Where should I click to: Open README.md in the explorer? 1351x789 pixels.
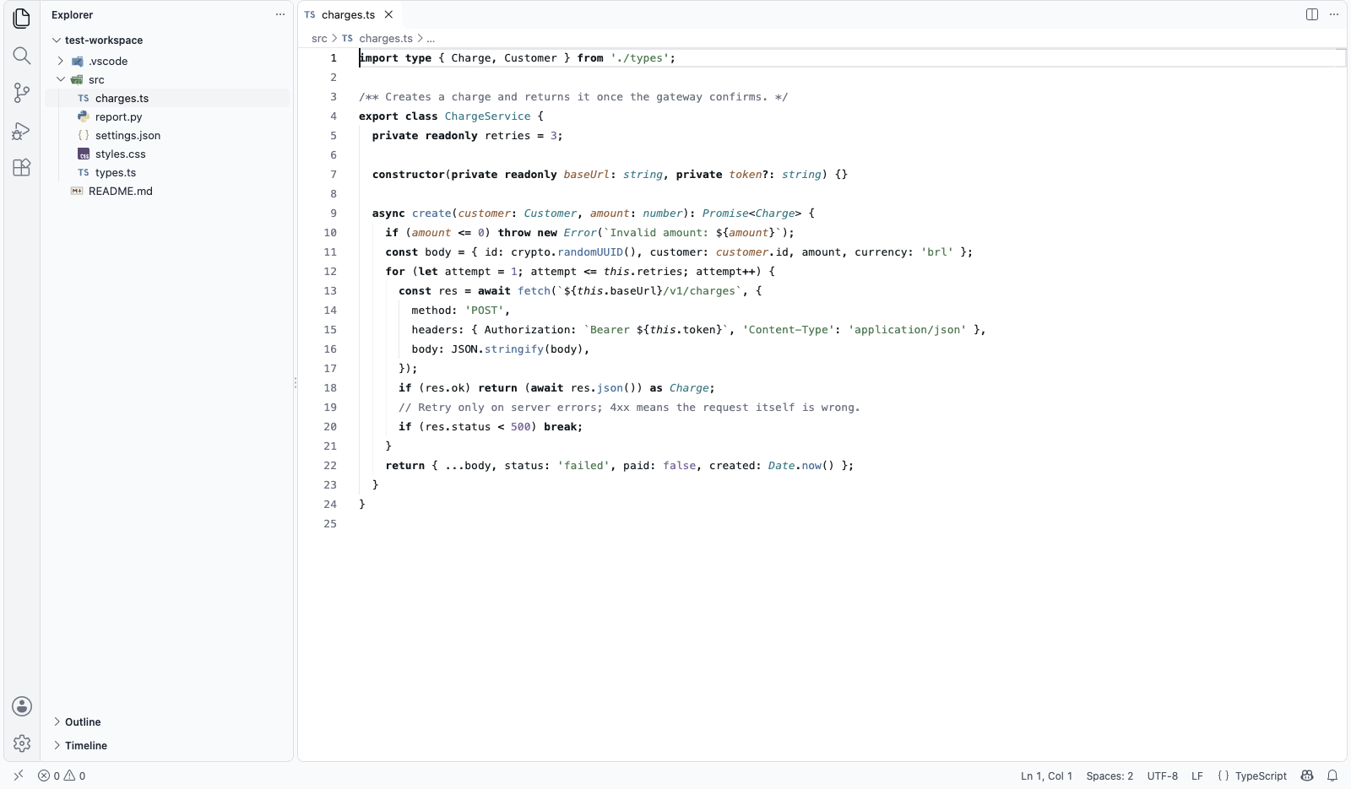pyautogui.click(x=167, y=191)
